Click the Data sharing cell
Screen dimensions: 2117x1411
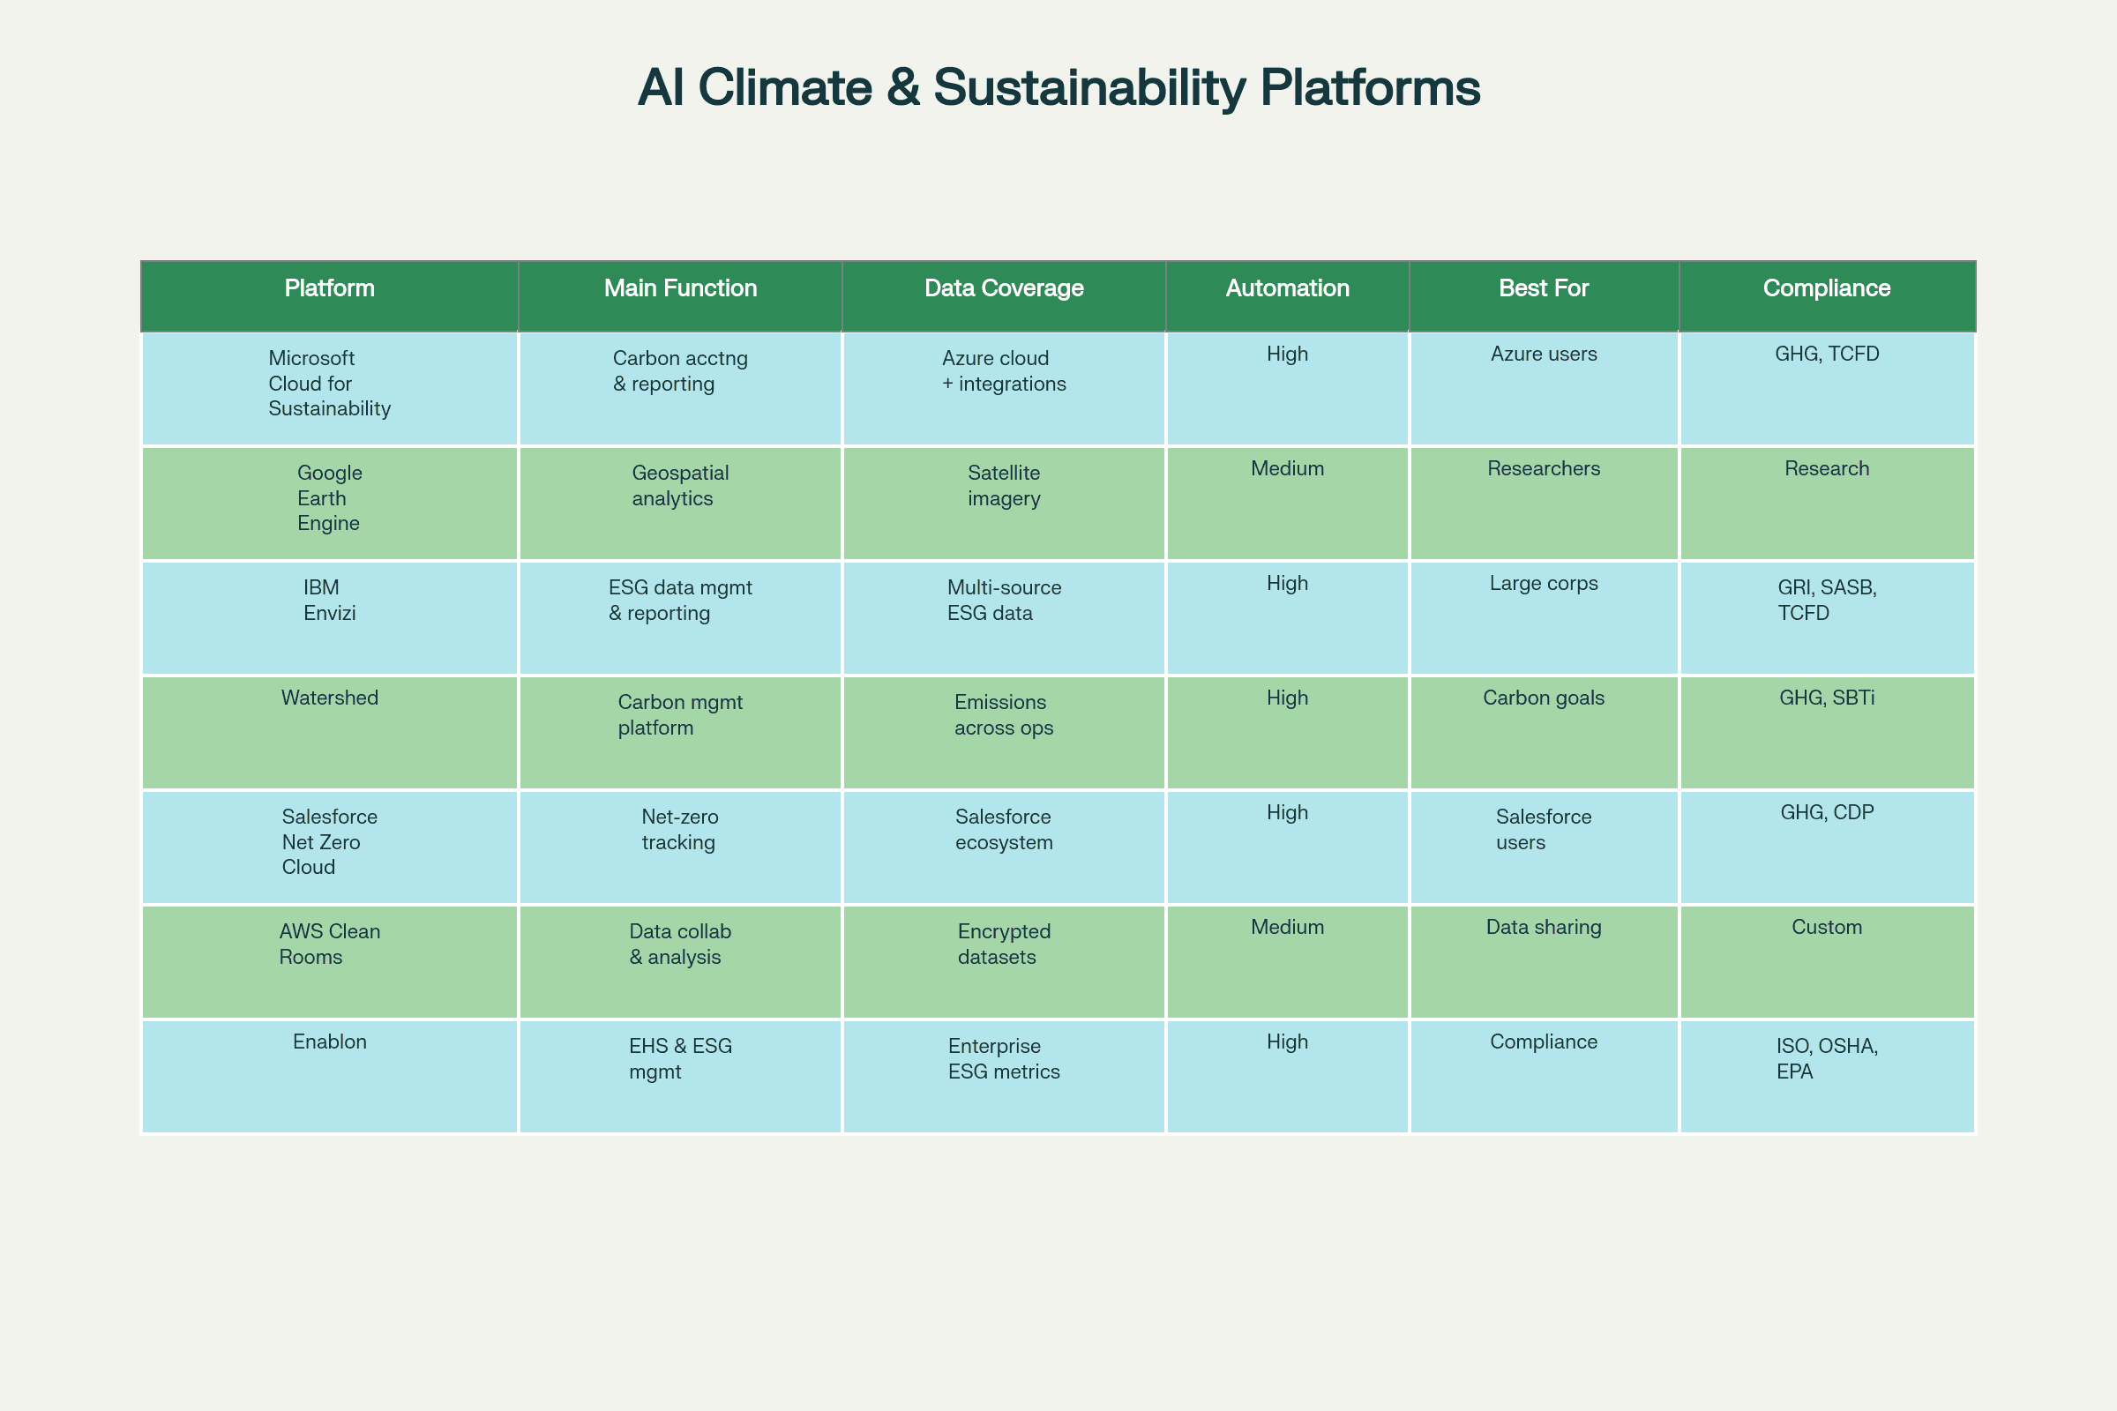(1545, 962)
